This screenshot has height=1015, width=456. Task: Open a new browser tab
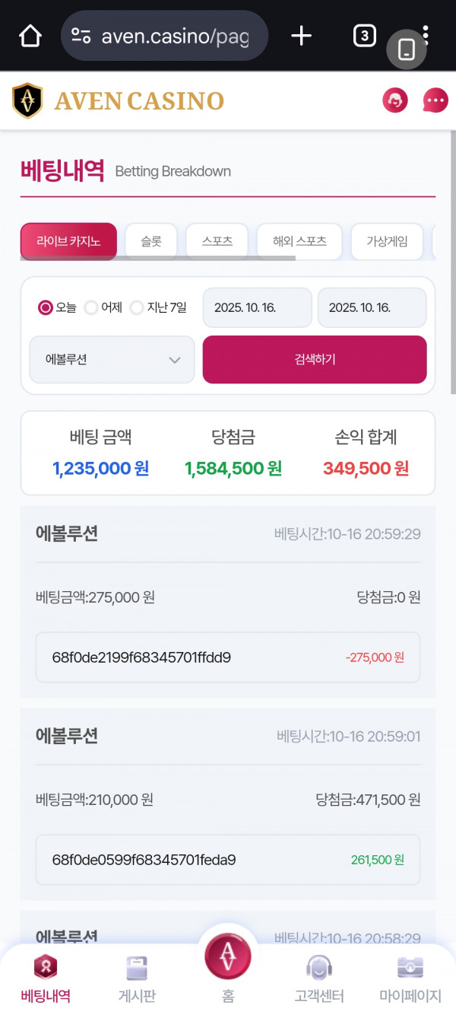(302, 36)
